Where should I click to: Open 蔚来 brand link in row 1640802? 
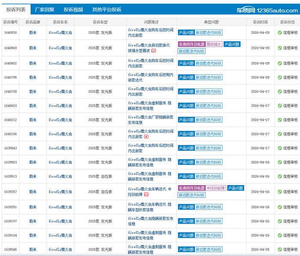coord(33,63)
